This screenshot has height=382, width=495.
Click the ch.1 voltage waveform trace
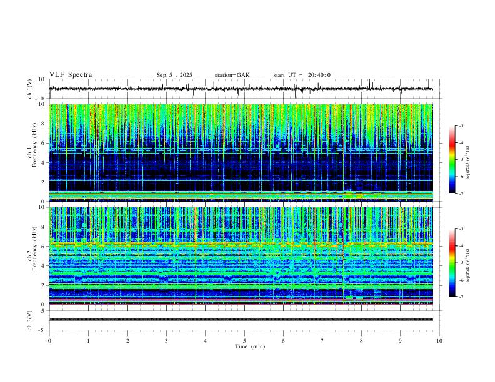click(x=241, y=89)
